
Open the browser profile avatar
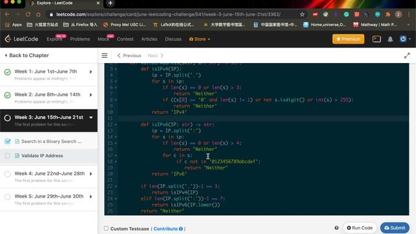398,14
